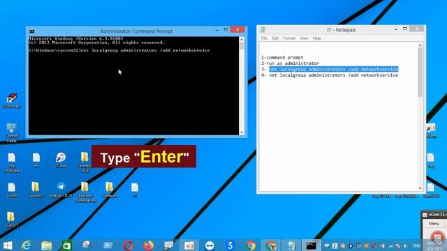Open the File menu in Notepad
447x251 pixels.
point(264,38)
